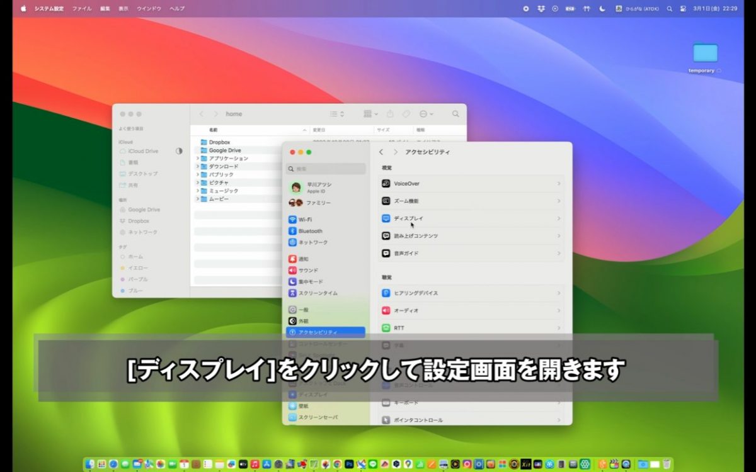Expand the ムービー folder in Finder
756x472 pixels.
pos(197,199)
